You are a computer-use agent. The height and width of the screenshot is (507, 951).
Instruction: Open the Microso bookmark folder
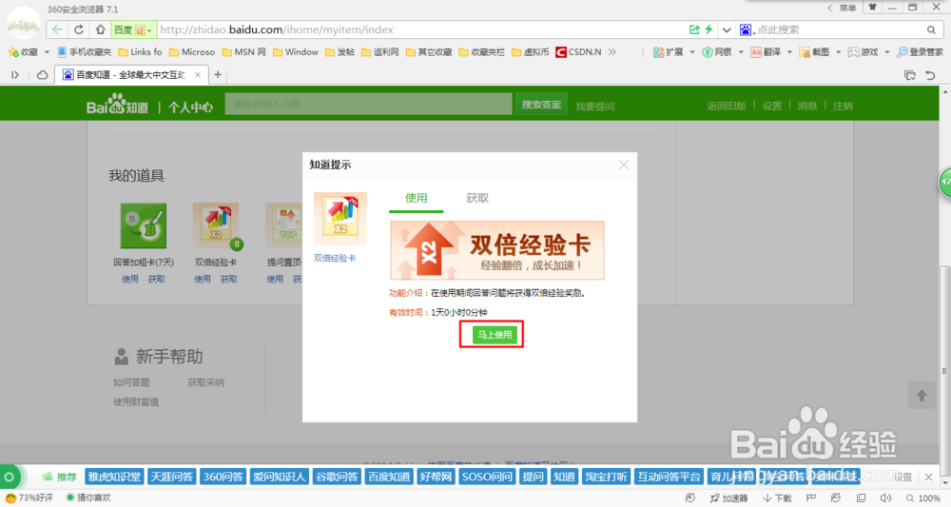point(192,52)
